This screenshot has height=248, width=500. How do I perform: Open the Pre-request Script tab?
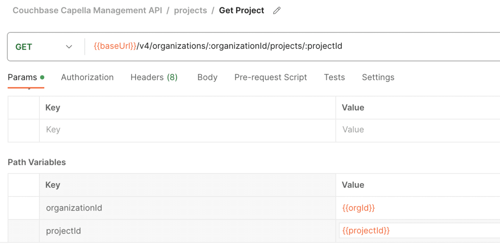click(x=270, y=77)
